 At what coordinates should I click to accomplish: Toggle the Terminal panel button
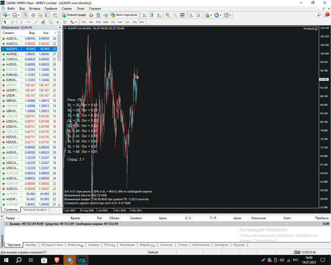tap(48, 15)
